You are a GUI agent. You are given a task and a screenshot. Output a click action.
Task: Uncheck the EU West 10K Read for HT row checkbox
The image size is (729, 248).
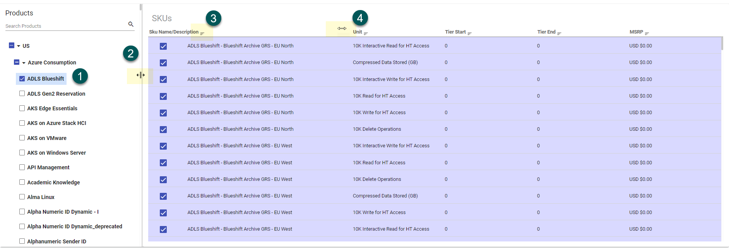coord(163,163)
